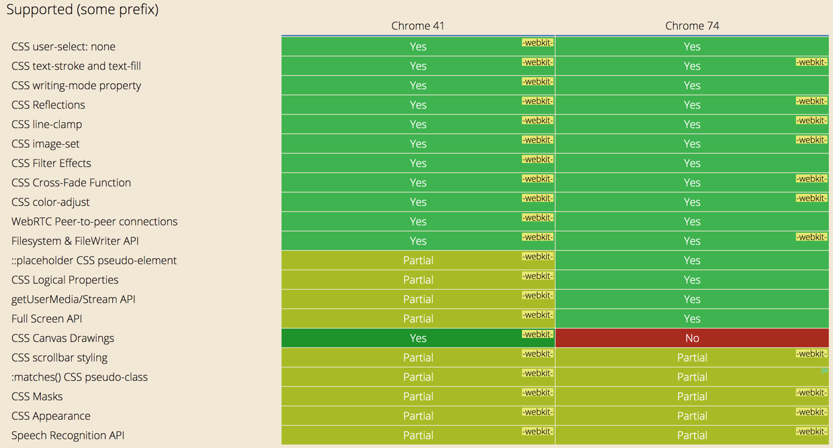Click Chrome 74 'No' cell for CSS Canvas Drawings
Screen dimensions: 833x448
692,338
